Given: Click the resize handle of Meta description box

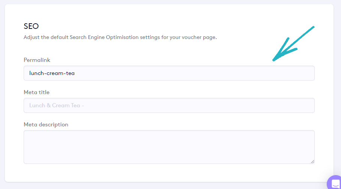Looking at the screenshot, I should (312, 161).
